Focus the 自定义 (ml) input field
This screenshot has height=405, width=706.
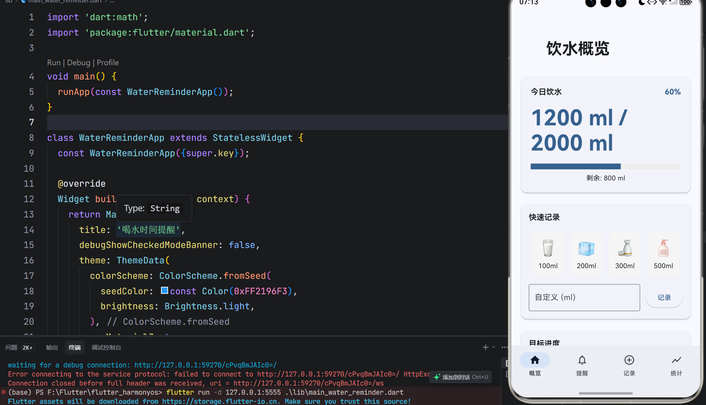point(584,297)
